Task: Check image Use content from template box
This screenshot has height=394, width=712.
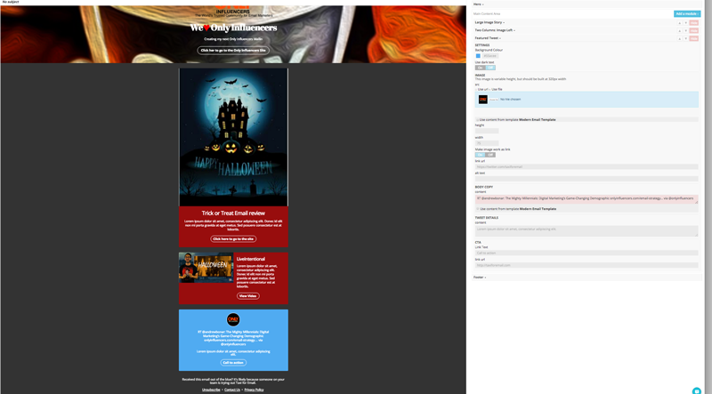Action: [477, 120]
